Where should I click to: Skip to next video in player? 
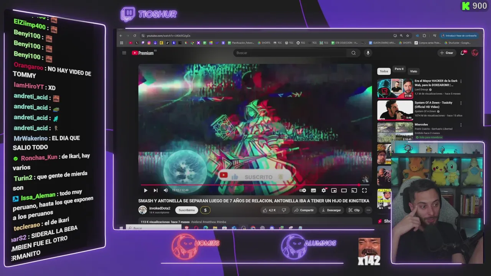(155, 191)
